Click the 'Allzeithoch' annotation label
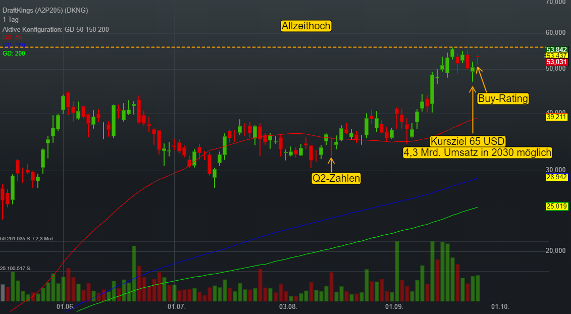This screenshot has width=571, height=314. click(306, 26)
